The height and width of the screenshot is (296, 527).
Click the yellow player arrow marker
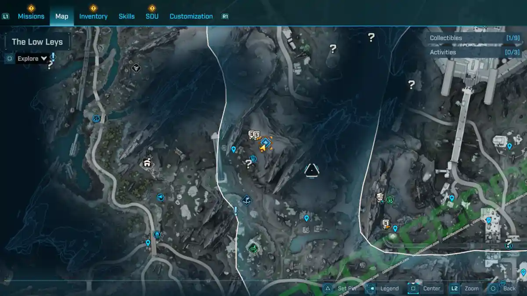point(263,149)
